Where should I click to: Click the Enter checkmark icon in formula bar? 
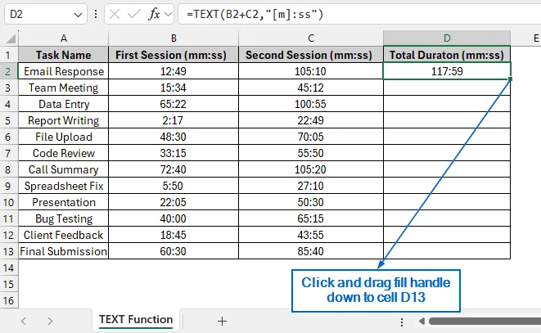click(x=134, y=14)
